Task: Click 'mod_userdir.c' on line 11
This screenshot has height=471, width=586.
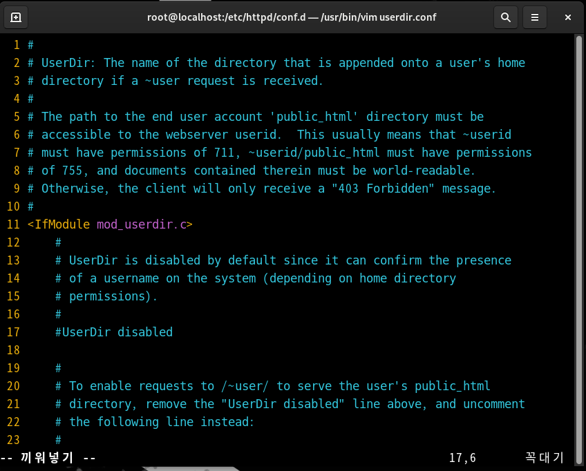Action: 142,224
